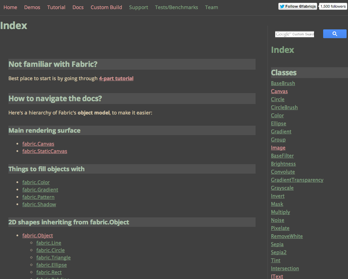Screen dimensions: 348x279
Task: Open the fabric.Circle link
Action: [x=50, y=250]
